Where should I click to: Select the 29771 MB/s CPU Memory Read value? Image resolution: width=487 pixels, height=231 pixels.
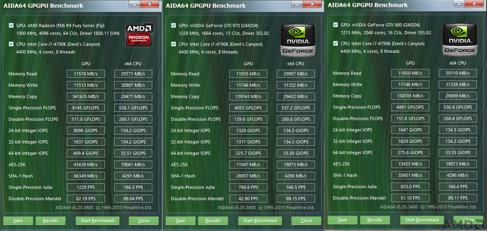(133, 74)
